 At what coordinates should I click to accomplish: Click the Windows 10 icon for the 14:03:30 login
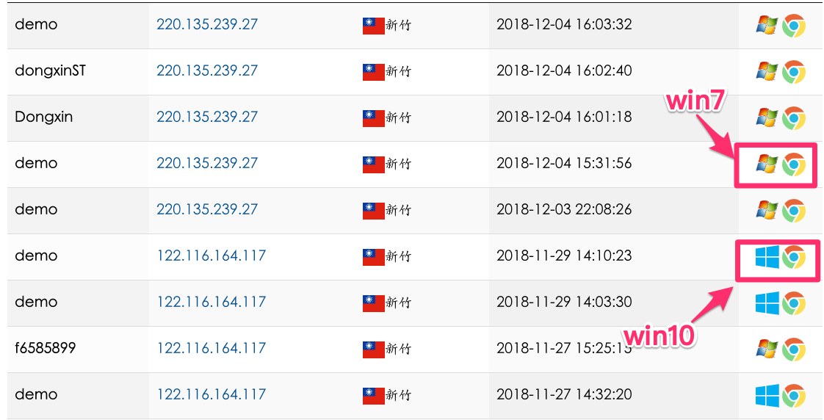pos(767,303)
